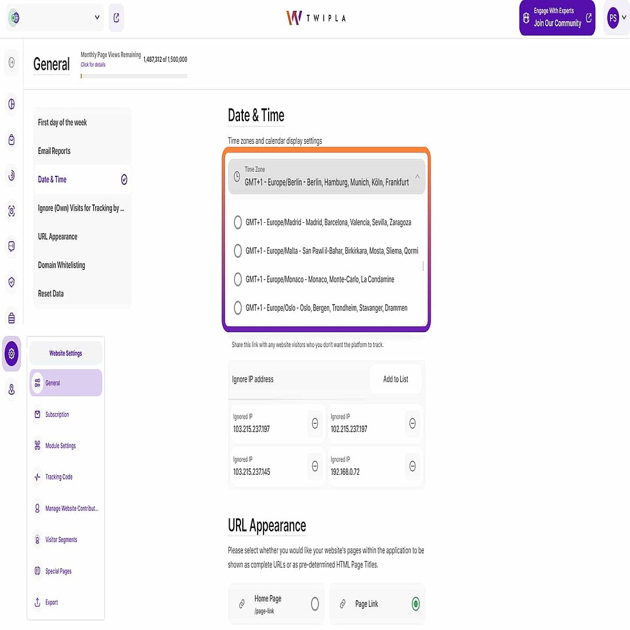Click the TWIPLA logo

316,18
